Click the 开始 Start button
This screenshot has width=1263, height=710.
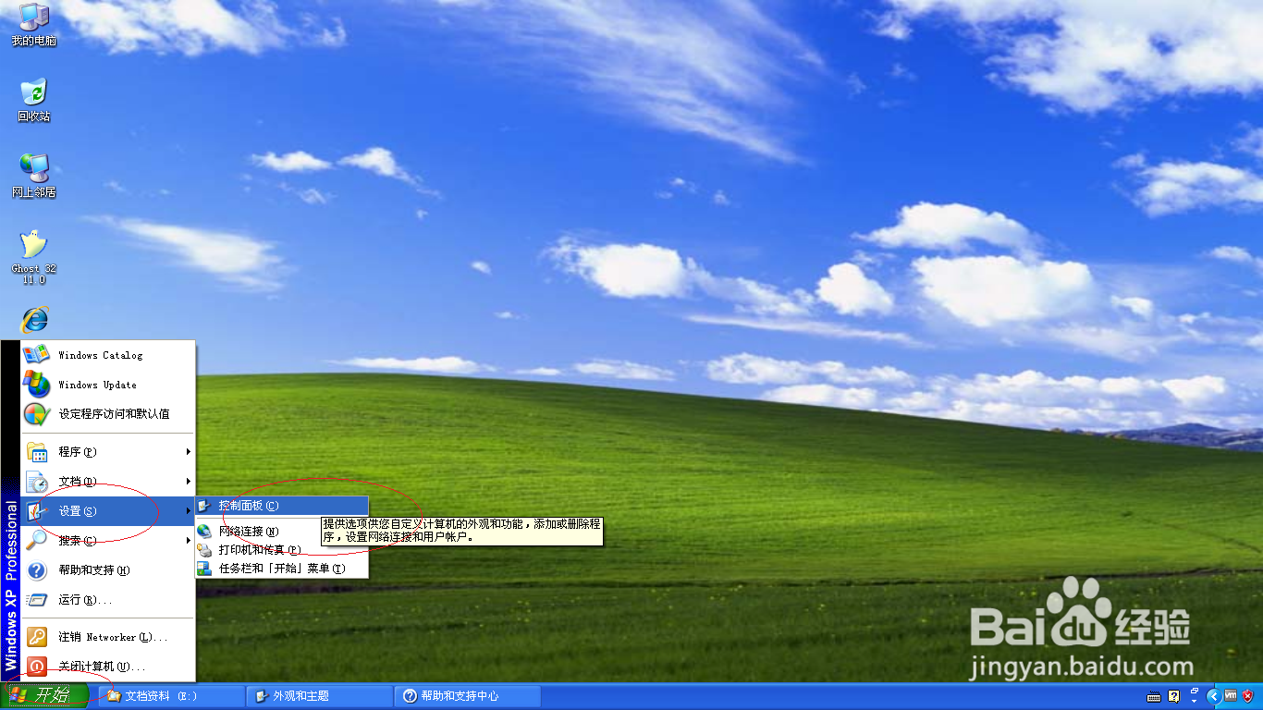[x=45, y=696]
